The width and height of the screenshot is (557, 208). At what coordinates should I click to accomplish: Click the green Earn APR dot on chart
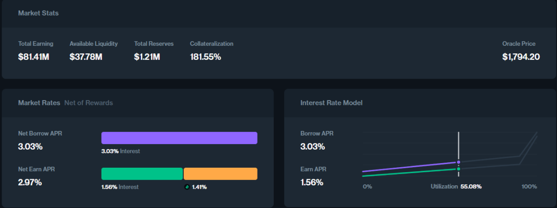click(459, 169)
